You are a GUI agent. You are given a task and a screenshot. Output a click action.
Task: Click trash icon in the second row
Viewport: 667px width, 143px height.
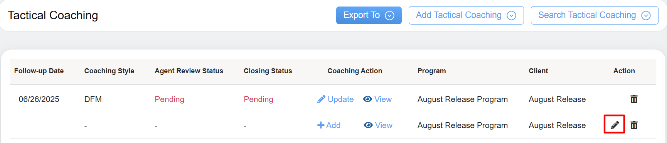pyautogui.click(x=634, y=125)
